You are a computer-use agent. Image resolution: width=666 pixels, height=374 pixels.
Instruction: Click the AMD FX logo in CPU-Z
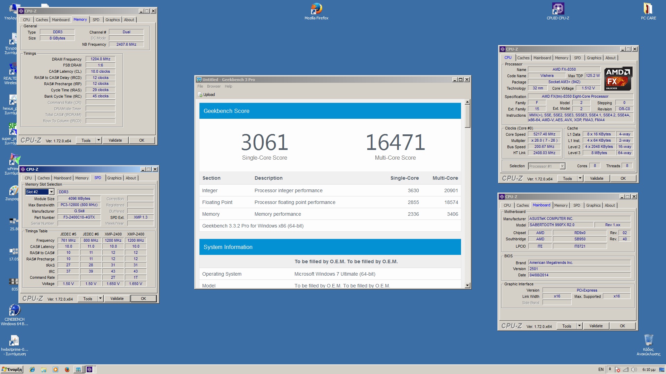618,79
